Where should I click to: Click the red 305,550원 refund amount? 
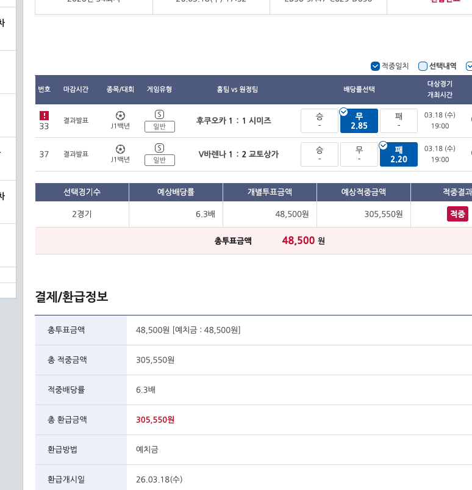pos(155,420)
